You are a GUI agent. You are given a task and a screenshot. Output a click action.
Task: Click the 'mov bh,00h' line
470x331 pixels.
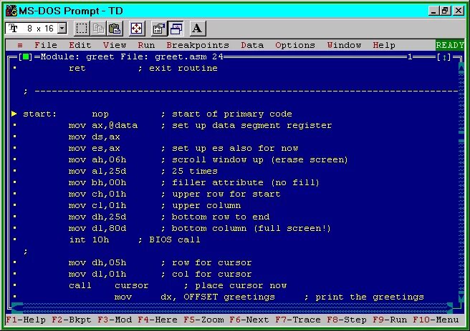194,182
